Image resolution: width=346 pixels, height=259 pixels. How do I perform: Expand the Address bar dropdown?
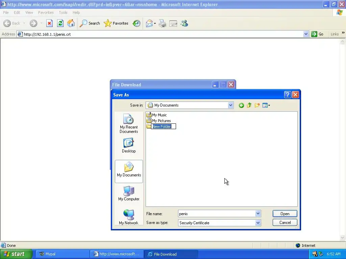pyautogui.click(x=306, y=34)
